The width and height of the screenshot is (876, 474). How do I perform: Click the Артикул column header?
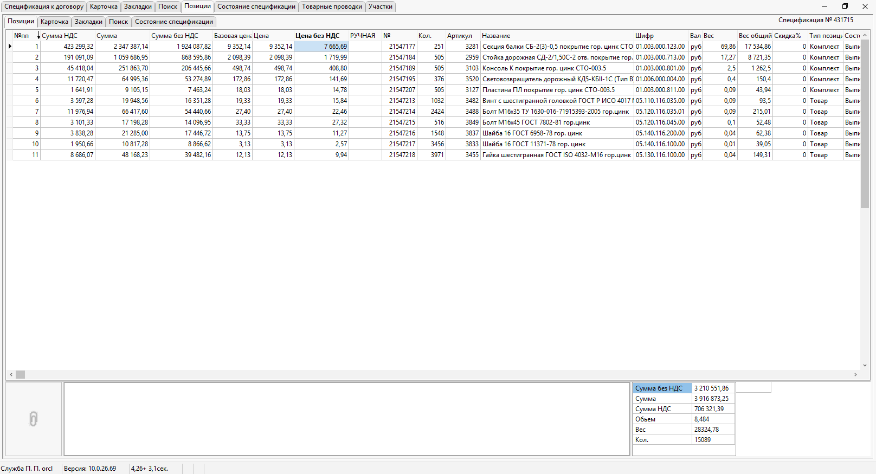[x=463, y=36]
